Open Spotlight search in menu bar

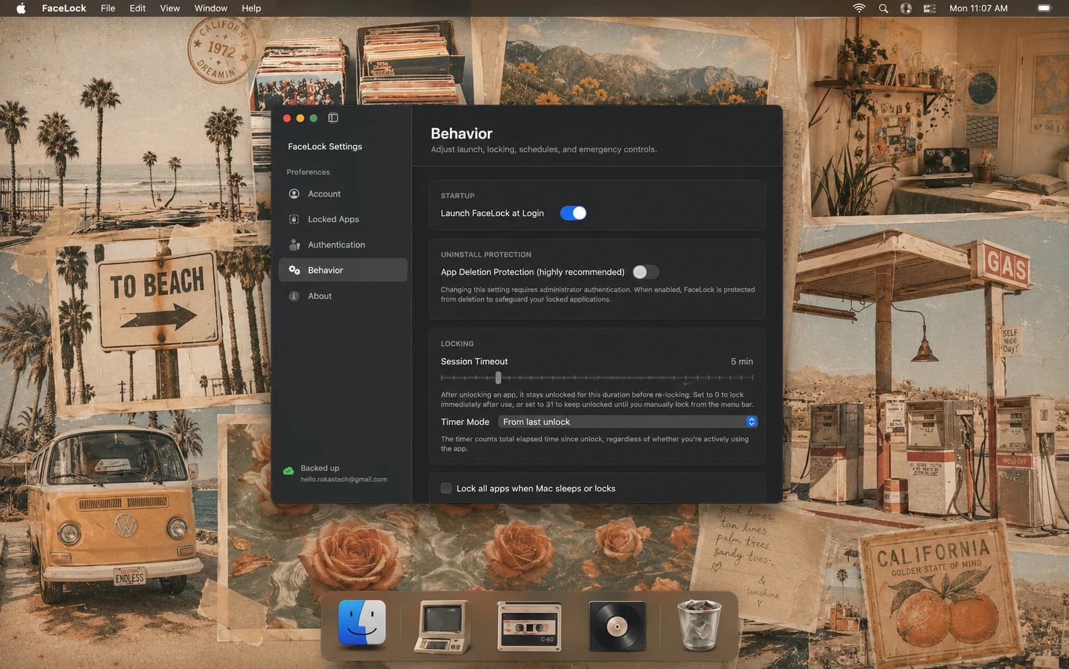tap(883, 8)
